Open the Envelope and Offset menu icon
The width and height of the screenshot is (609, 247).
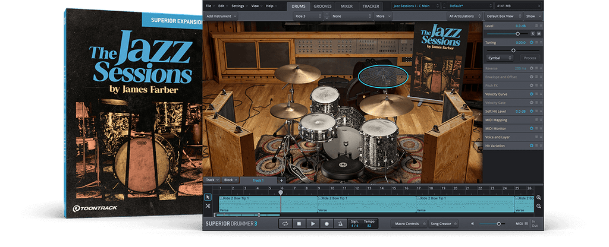536,77
